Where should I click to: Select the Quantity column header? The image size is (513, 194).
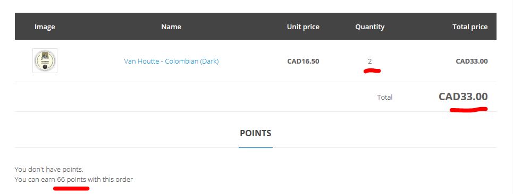coord(369,27)
